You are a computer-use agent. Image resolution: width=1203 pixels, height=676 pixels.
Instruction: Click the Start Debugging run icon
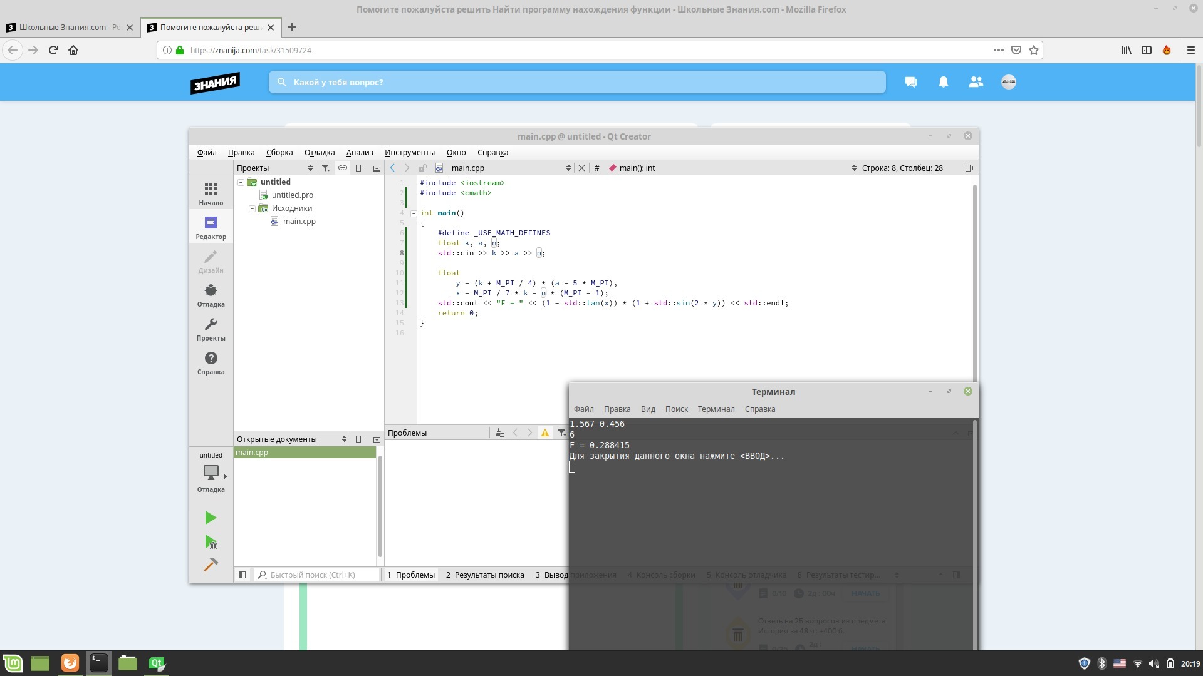coord(211,542)
